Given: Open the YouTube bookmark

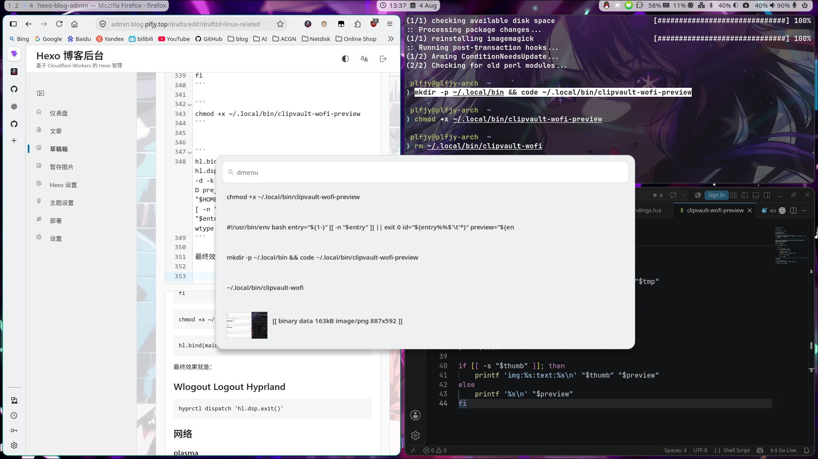Looking at the screenshot, I should tap(174, 39).
